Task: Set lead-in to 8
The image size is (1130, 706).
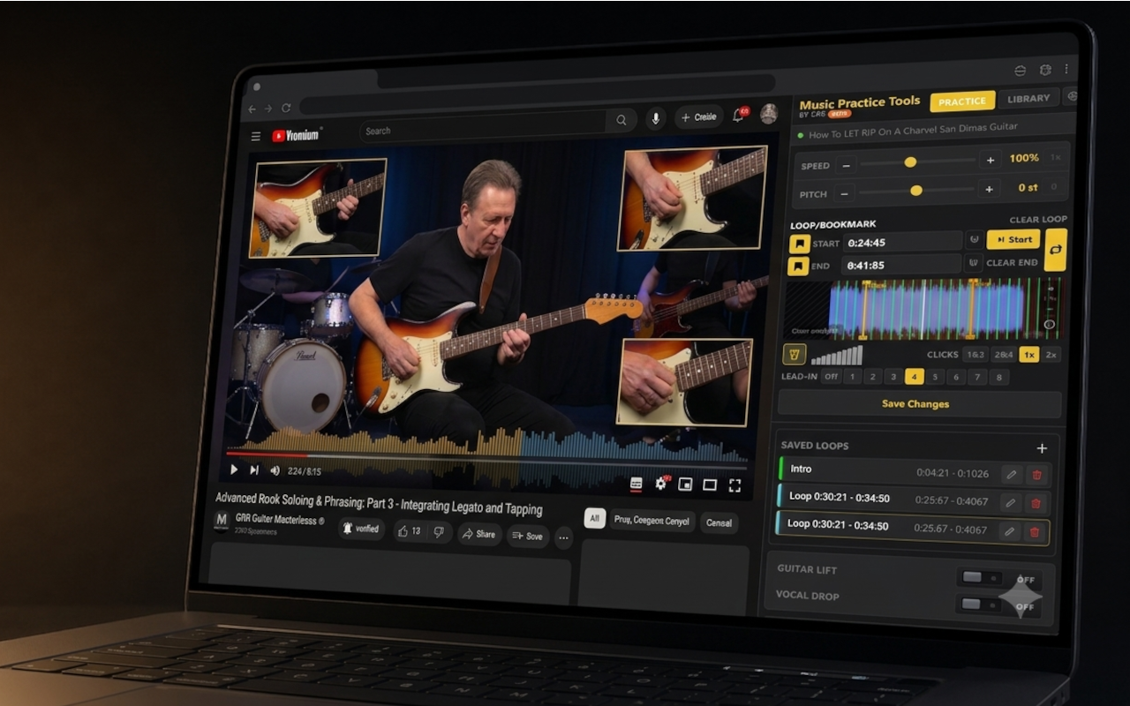Action: (998, 378)
